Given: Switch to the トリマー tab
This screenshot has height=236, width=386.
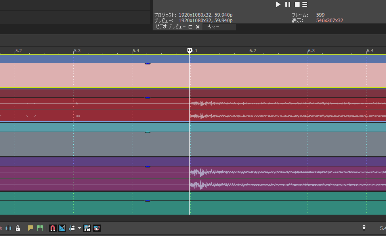Looking at the screenshot, I should tap(213, 26).
